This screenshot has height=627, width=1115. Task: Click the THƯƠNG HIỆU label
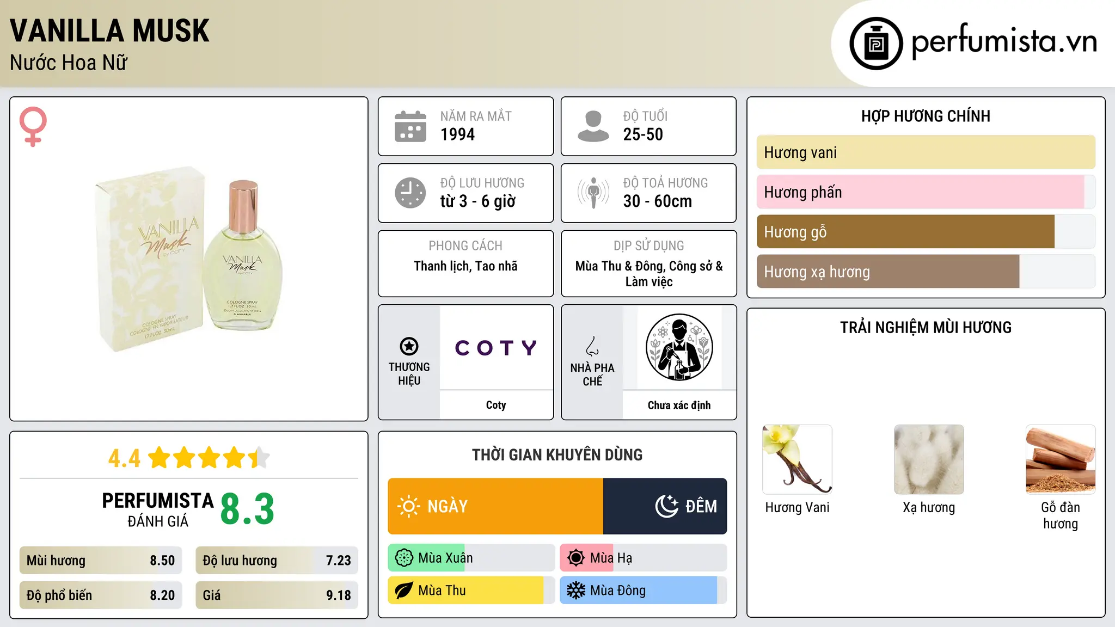pyautogui.click(x=409, y=374)
